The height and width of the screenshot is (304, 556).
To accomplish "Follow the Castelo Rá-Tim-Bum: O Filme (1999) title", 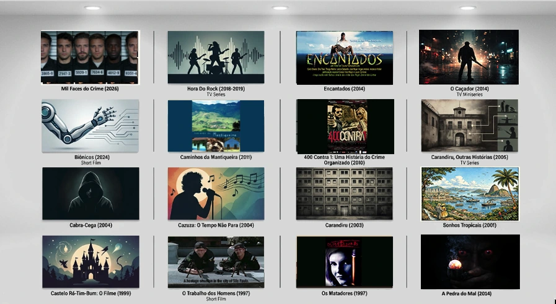I will tap(90, 293).
